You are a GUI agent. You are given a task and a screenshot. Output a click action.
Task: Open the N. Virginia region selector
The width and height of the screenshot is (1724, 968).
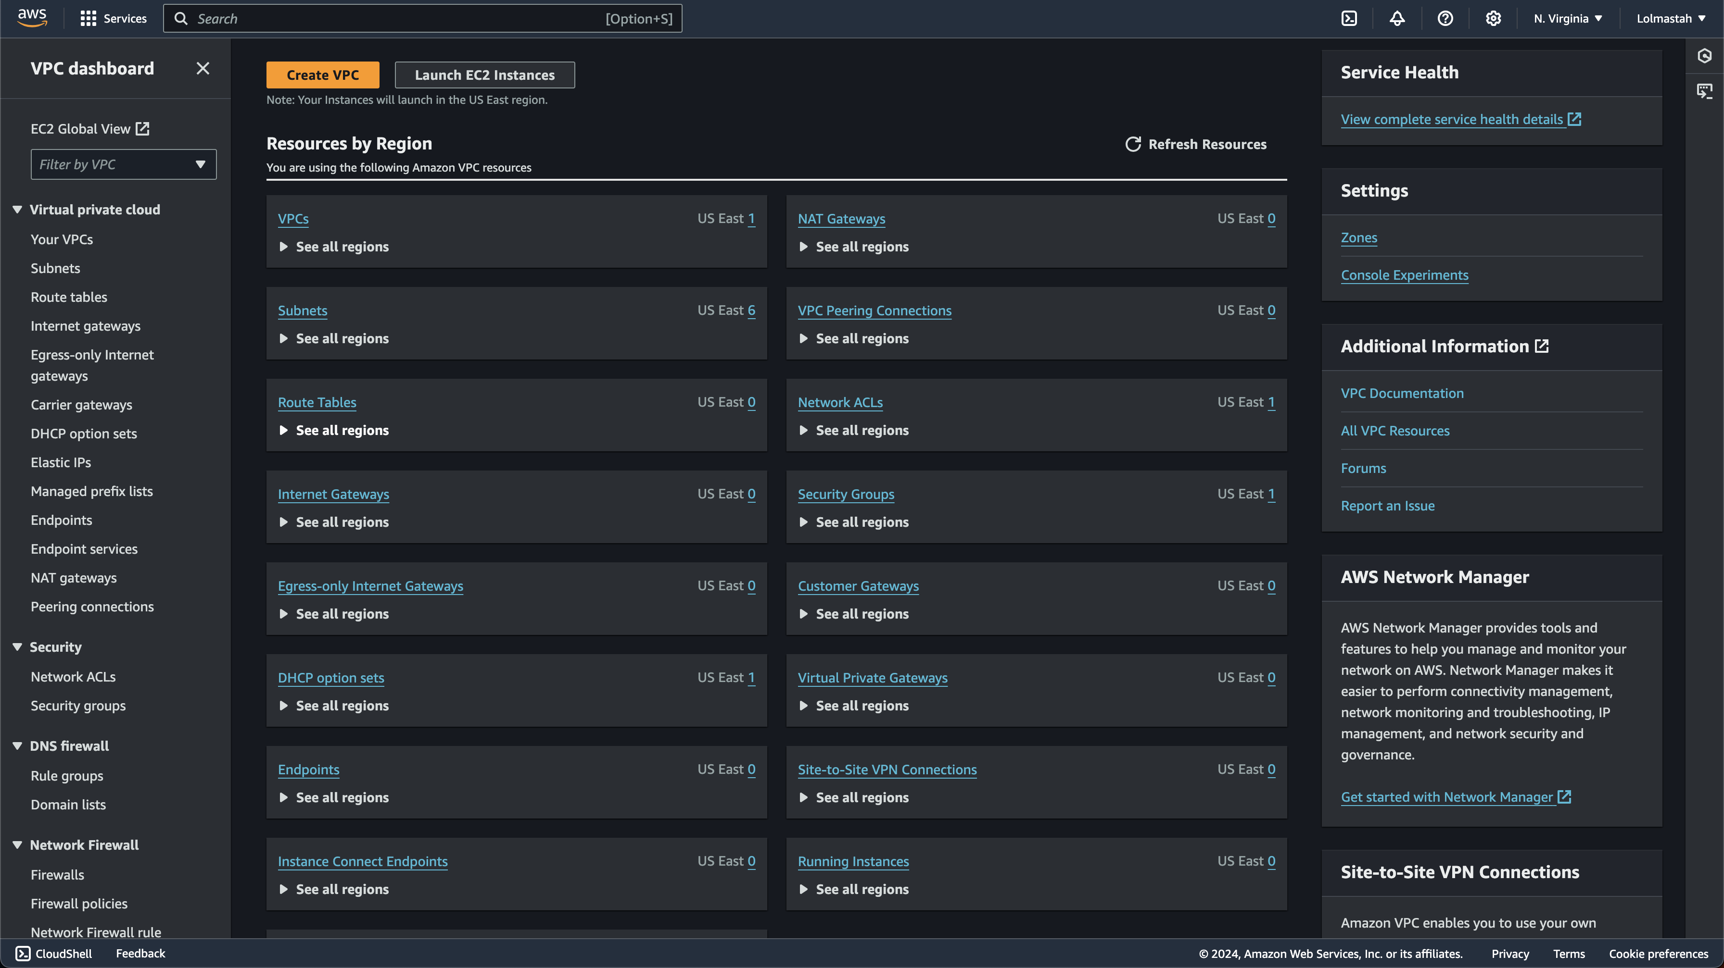(1567, 19)
